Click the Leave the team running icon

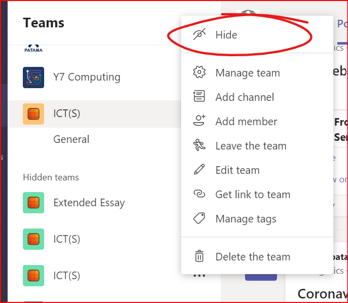[x=199, y=145]
